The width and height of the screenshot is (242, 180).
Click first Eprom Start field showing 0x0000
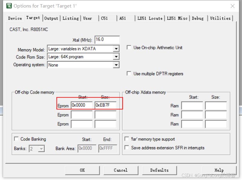click(x=82, y=105)
